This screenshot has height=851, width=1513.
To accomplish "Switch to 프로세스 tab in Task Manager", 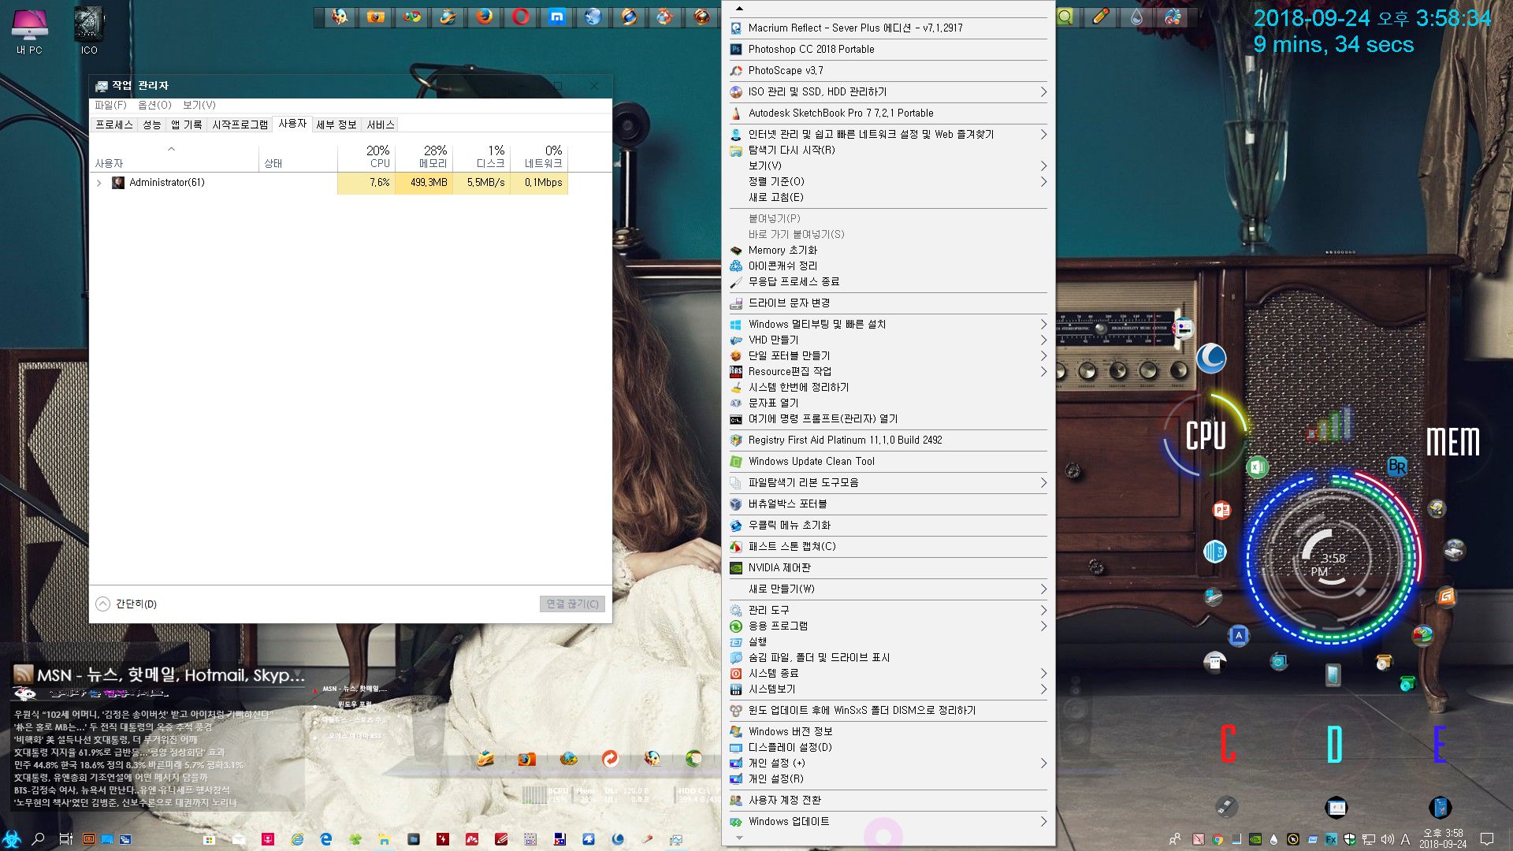I will [114, 124].
